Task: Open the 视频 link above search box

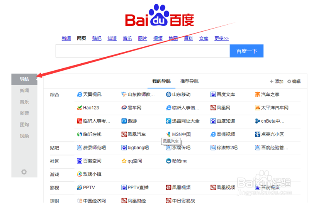Action: 158,38
